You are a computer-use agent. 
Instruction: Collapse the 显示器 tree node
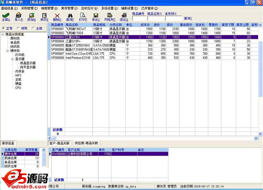tap(13, 59)
